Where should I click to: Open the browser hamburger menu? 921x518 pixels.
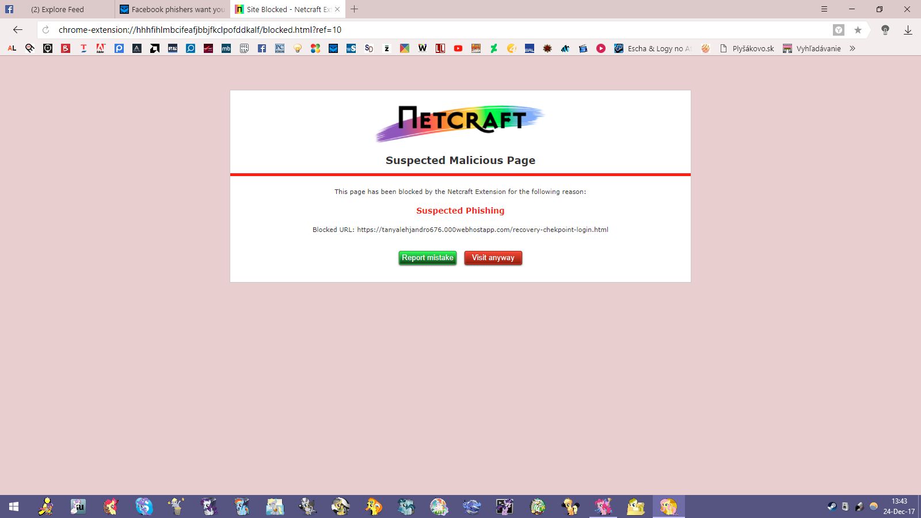pos(824,9)
